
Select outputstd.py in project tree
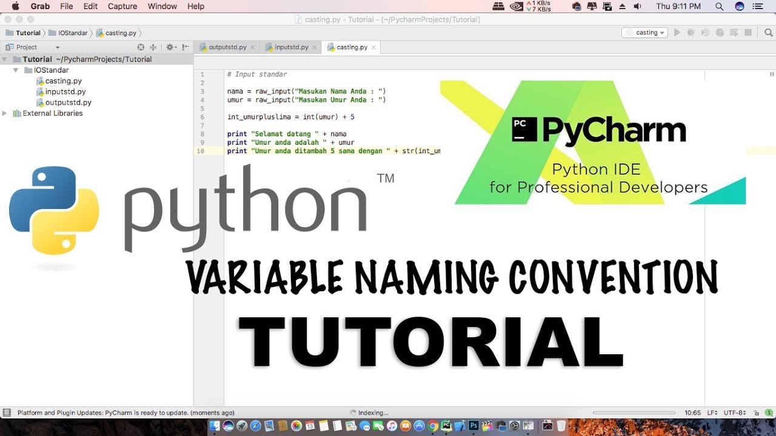point(64,103)
